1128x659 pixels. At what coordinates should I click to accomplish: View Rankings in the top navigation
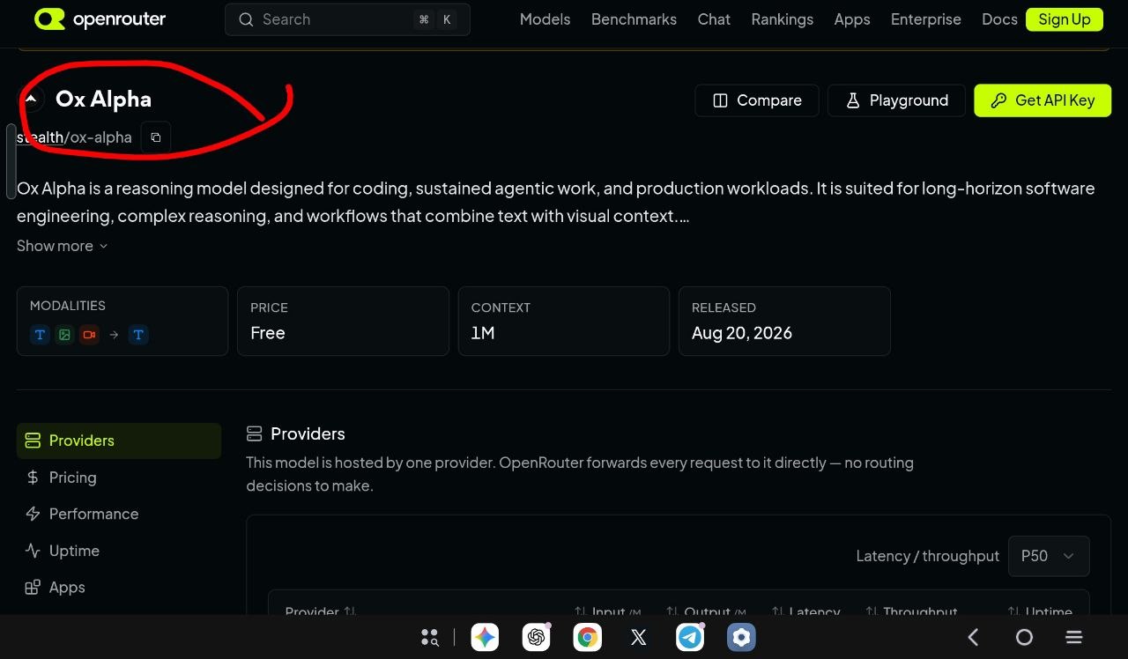click(783, 19)
